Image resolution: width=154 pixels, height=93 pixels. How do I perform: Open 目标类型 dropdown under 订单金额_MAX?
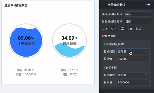(x=133, y=51)
